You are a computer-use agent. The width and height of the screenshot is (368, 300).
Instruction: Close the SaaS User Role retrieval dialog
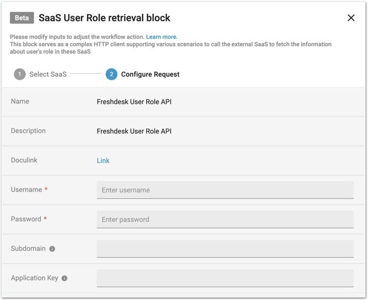tap(351, 18)
